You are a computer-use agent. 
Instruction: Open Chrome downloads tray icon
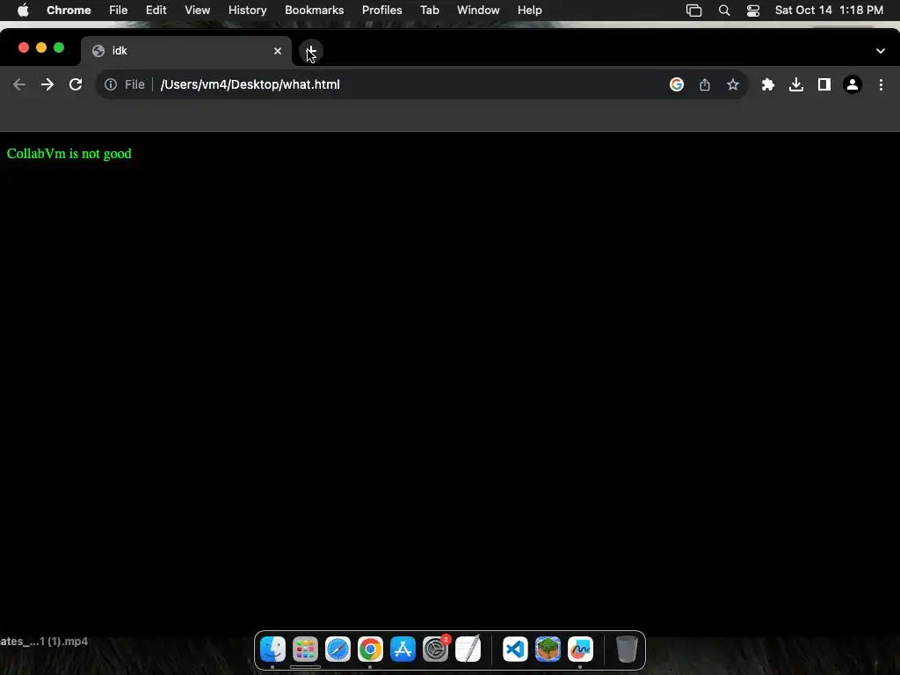pos(796,84)
